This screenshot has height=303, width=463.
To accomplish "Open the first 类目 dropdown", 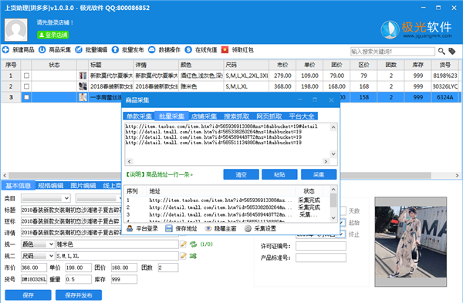I will coord(46,198).
